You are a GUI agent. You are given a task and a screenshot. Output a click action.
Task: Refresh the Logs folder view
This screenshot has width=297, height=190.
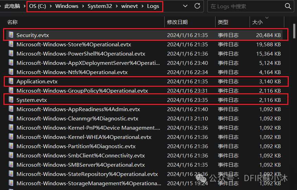[x=197, y=6]
